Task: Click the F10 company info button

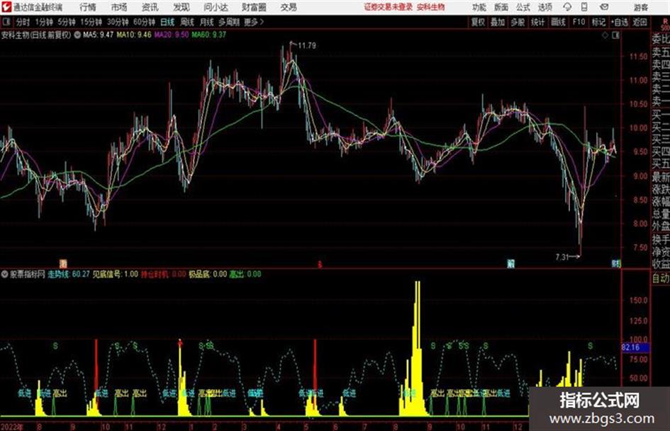Action: [579, 22]
